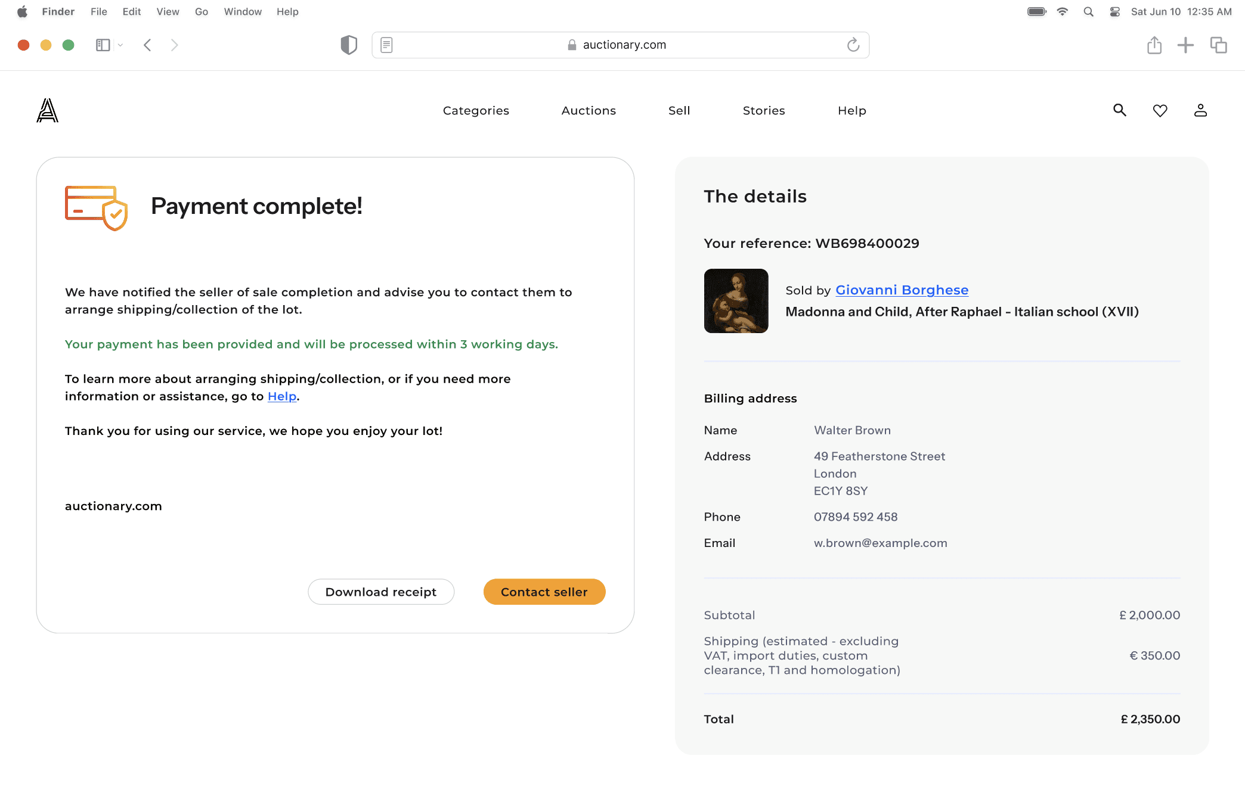1245x802 pixels.
Task: Reload the page with refresh icon
Action: 853,45
